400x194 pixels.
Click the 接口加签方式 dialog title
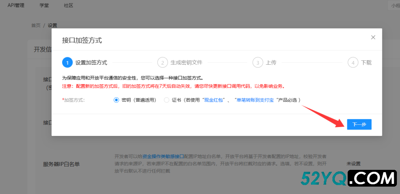[82, 41]
